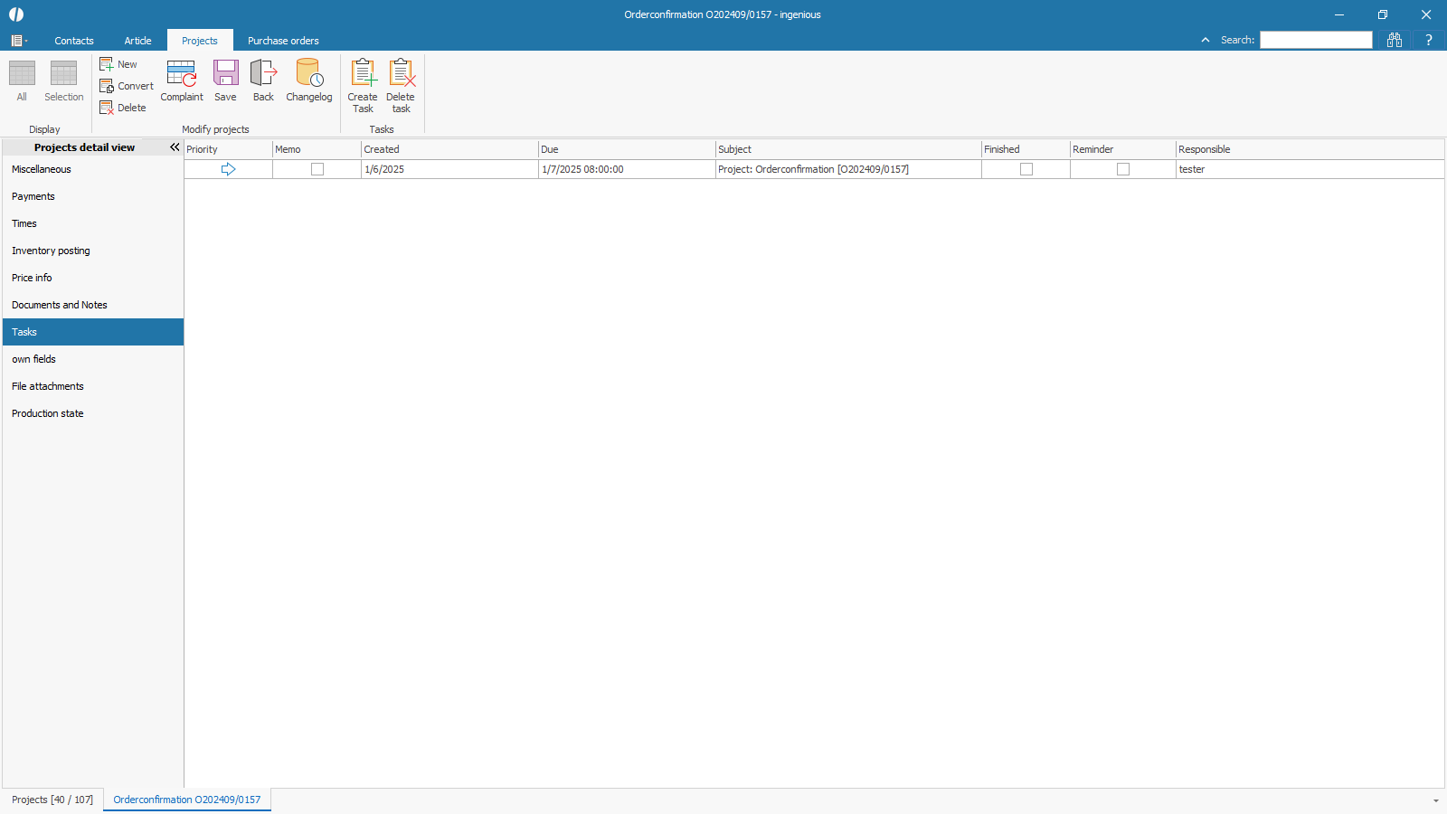1447x814 pixels.
Task: Click the Delete task icon
Action: [x=401, y=74]
